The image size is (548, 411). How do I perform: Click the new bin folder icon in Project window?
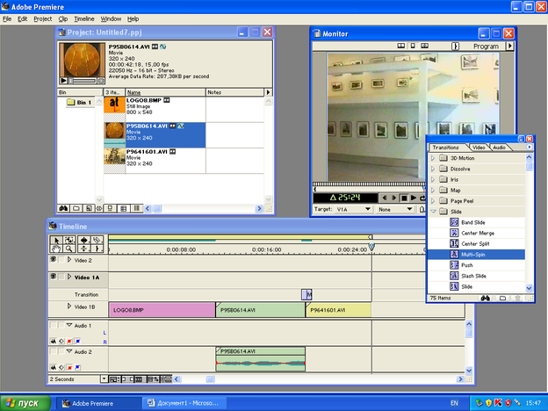coord(77,208)
